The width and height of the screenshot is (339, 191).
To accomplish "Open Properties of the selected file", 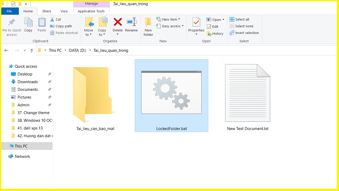I will click(x=196, y=25).
